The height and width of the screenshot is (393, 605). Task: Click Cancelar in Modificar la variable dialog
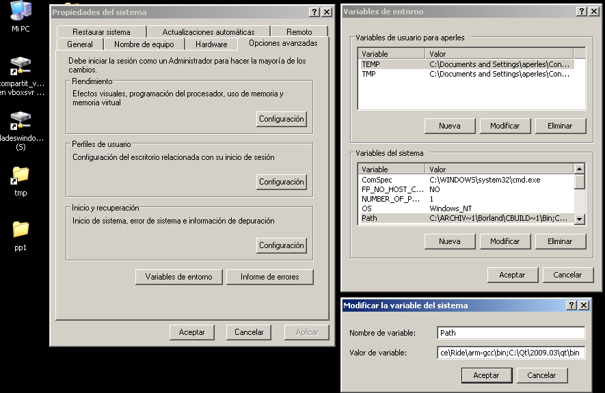click(541, 375)
